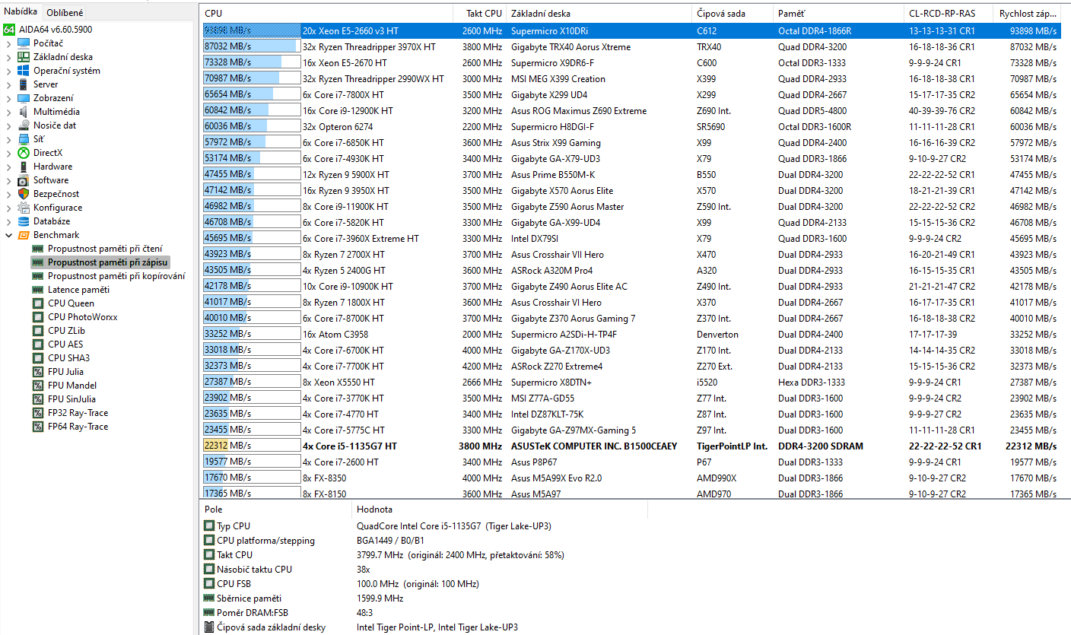
Task: Click the Server icon in tree
Action: click(x=24, y=84)
